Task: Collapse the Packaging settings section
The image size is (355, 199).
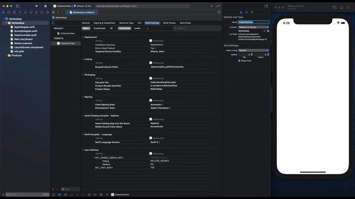Action: coord(83,75)
